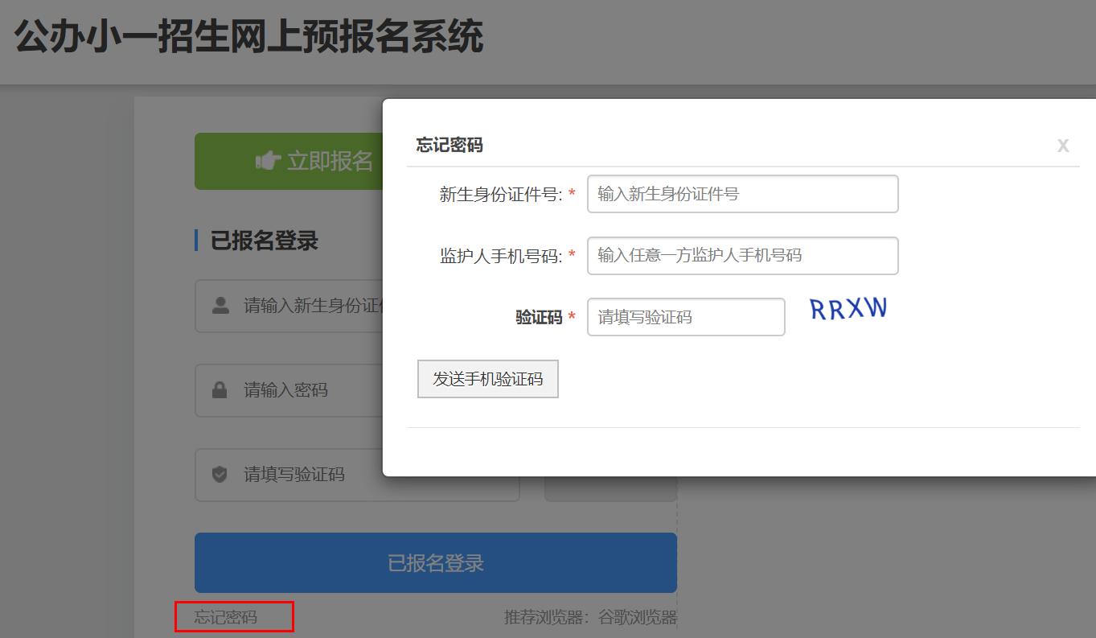Viewport: 1096px width, 638px height.
Task: Click the shield icon beside 请填写验证码
Action: point(220,475)
